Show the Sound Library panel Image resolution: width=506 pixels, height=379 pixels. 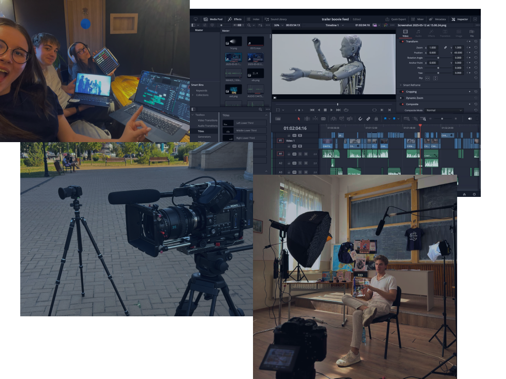tap(276, 19)
